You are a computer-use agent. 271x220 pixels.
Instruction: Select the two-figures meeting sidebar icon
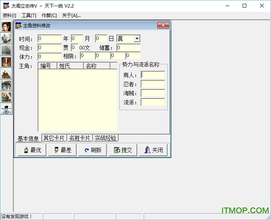(6, 97)
